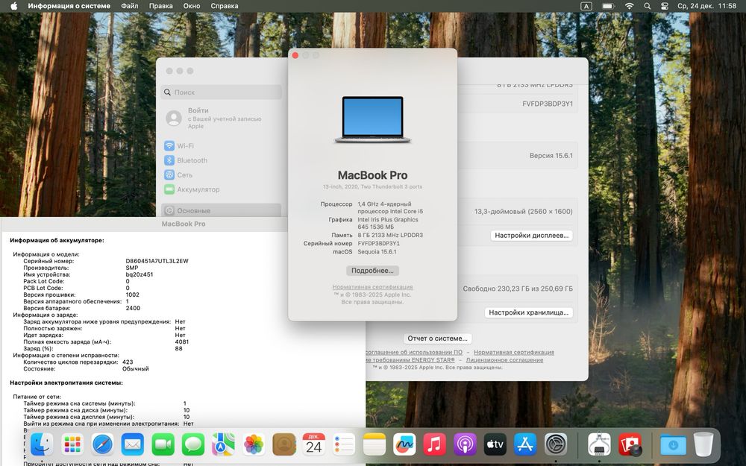Open Photo Booth from the Dock
The width and height of the screenshot is (746, 466).
tap(630, 444)
